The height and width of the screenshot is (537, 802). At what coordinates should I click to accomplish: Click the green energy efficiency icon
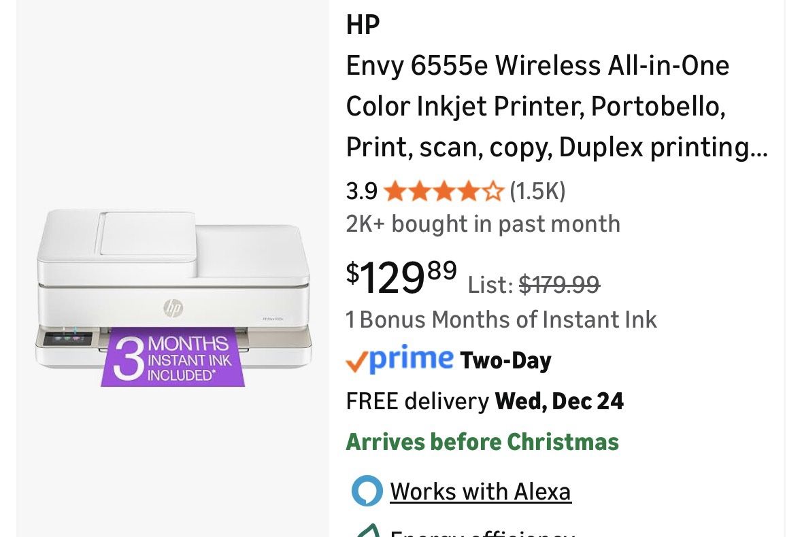[368, 531]
